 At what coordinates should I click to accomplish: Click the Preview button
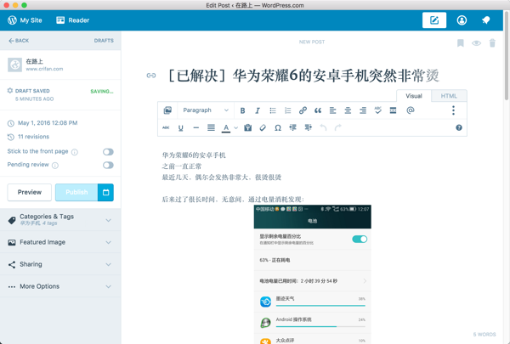[30, 192]
